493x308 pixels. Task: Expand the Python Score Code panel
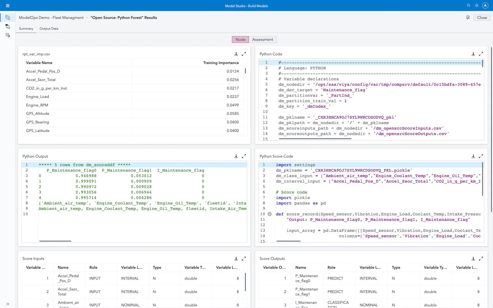(x=481, y=156)
